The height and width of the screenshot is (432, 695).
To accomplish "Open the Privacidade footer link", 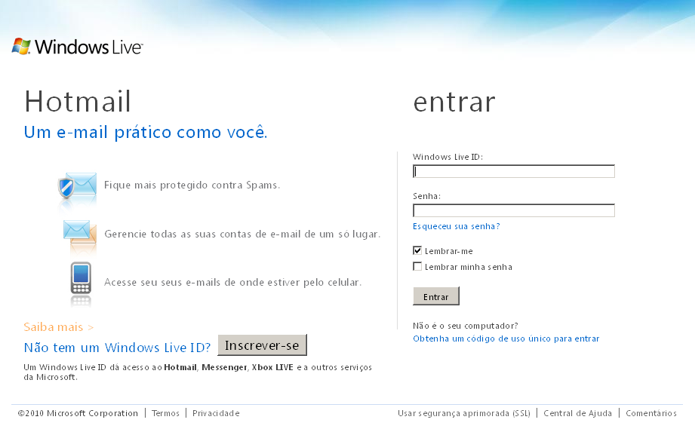I will (x=216, y=413).
